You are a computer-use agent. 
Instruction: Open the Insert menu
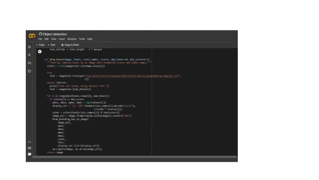pyautogui.click(x=62, y=39)
